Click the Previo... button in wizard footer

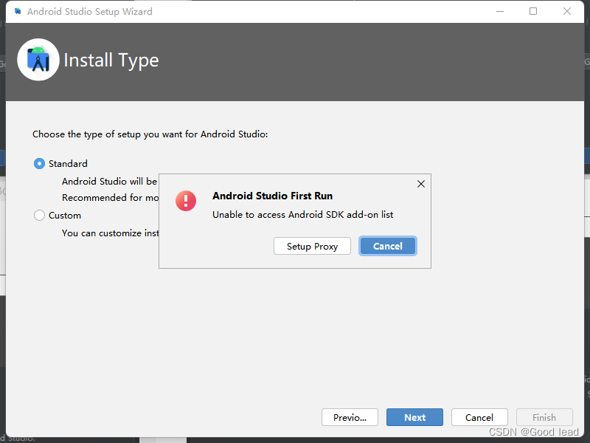coord(350,417)
